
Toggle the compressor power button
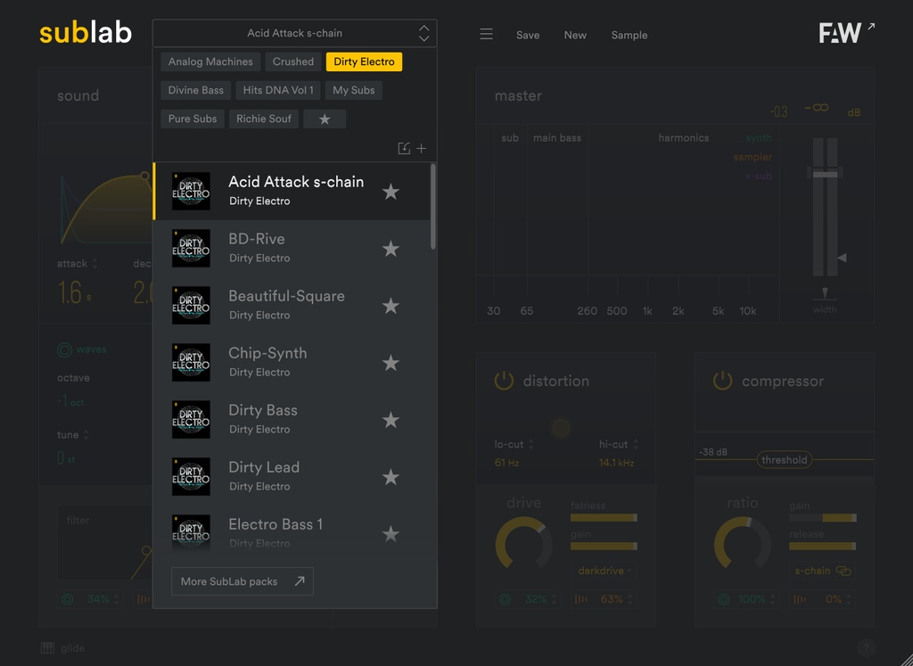[x=722, y=380]
